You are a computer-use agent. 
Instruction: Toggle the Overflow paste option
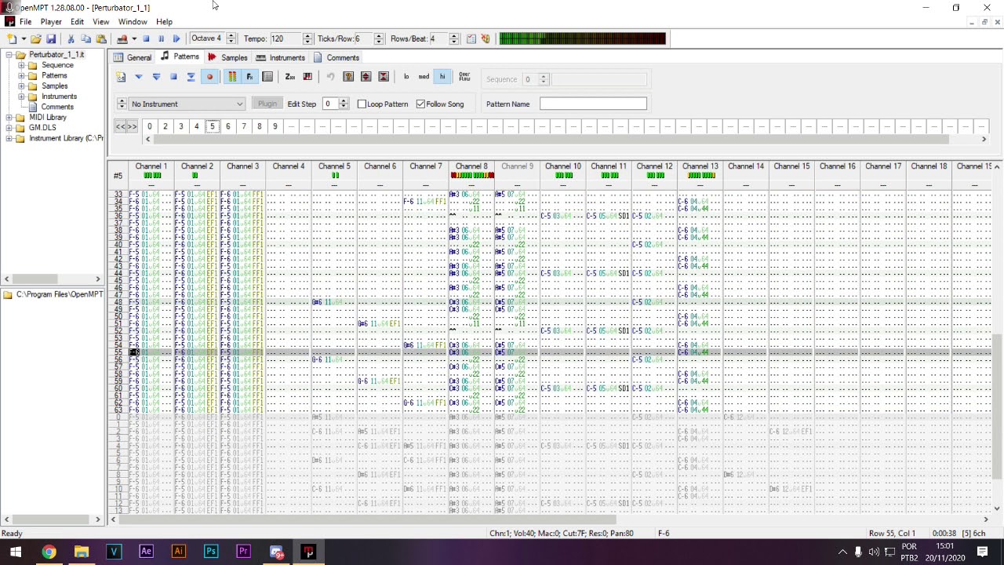click(x=464, y=77)
